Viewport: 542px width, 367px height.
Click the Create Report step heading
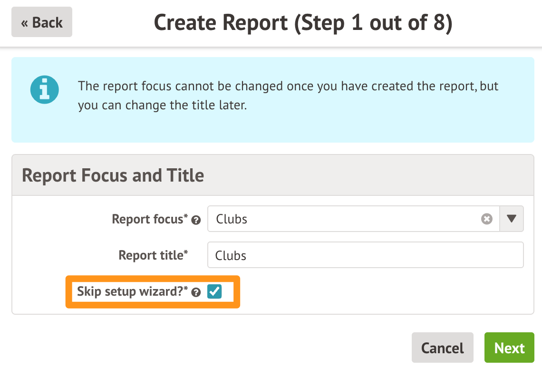pyautogui.click(x=303, y=23)
